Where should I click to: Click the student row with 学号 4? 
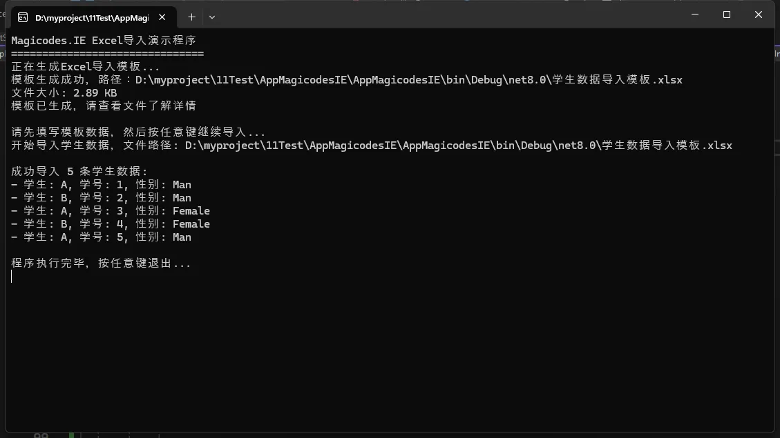click(111, 224)
